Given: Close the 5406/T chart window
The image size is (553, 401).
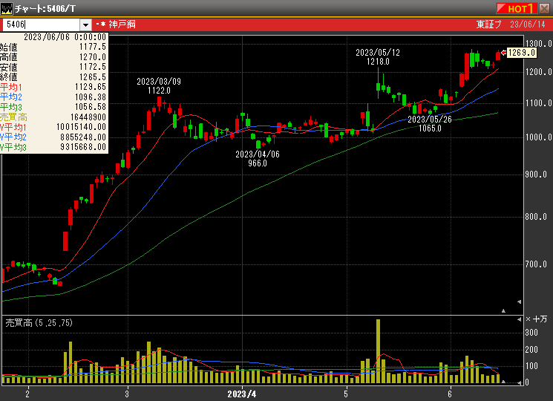Looking at the screenshot, I should pyautogui.click(x=544, y=8).
